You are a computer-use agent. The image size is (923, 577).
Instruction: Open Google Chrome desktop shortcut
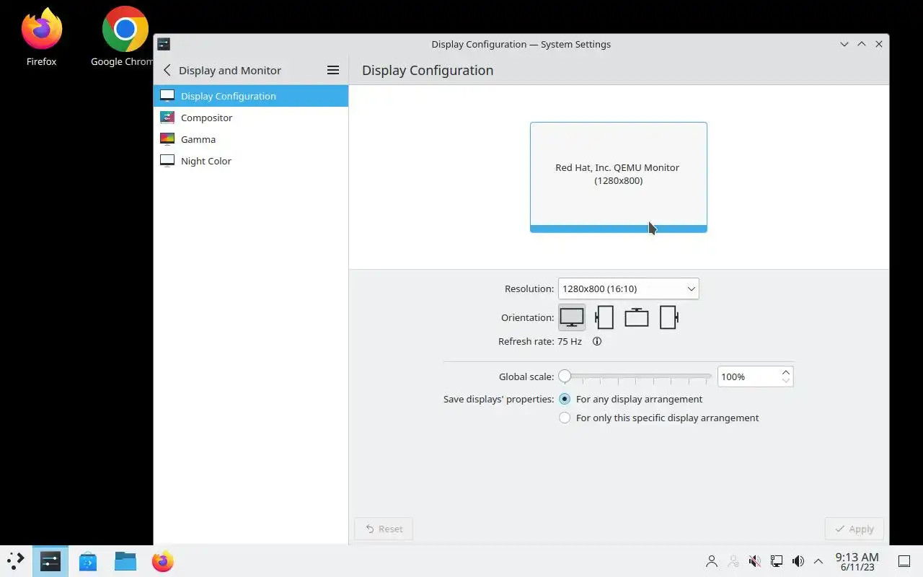123,38
